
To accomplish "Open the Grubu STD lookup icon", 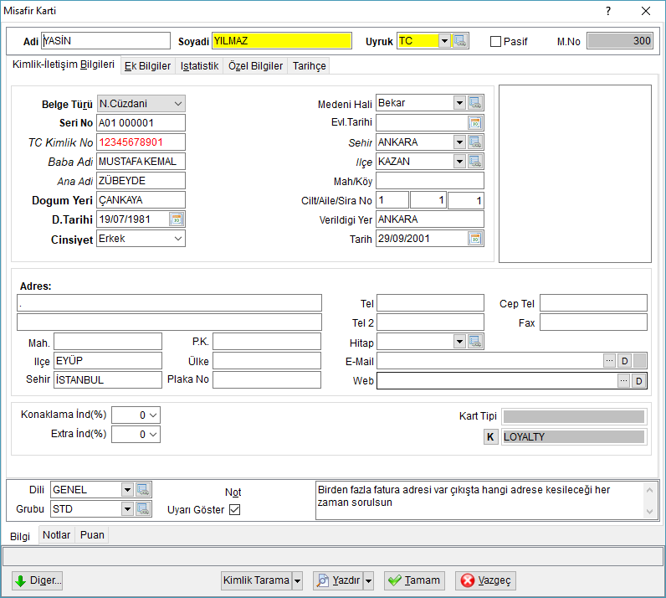I will coord(143,509).
